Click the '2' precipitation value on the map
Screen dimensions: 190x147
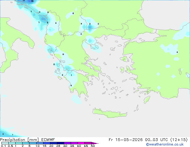[x=47, y=22]
